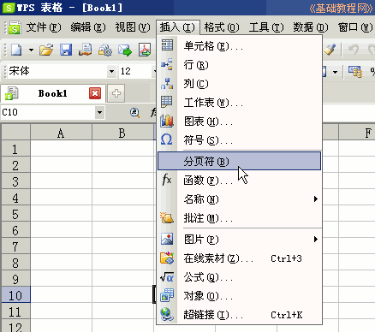The image size is (375, 332).
Task: Click the plus button to add new tab
Action: click(x=116, y=93)
